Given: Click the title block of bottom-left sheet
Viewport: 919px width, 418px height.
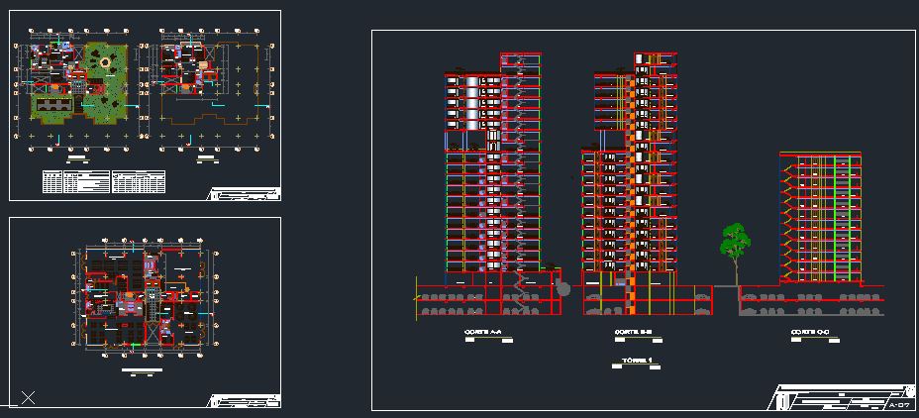Looking at the screenshot, I should (244, 401).
